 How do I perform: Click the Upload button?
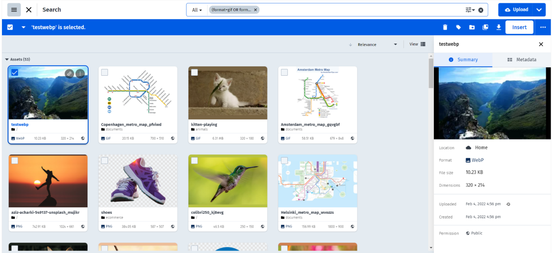(516, 10)
